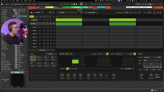Click the Transpose knob in Global

click(x=151, y=75)
